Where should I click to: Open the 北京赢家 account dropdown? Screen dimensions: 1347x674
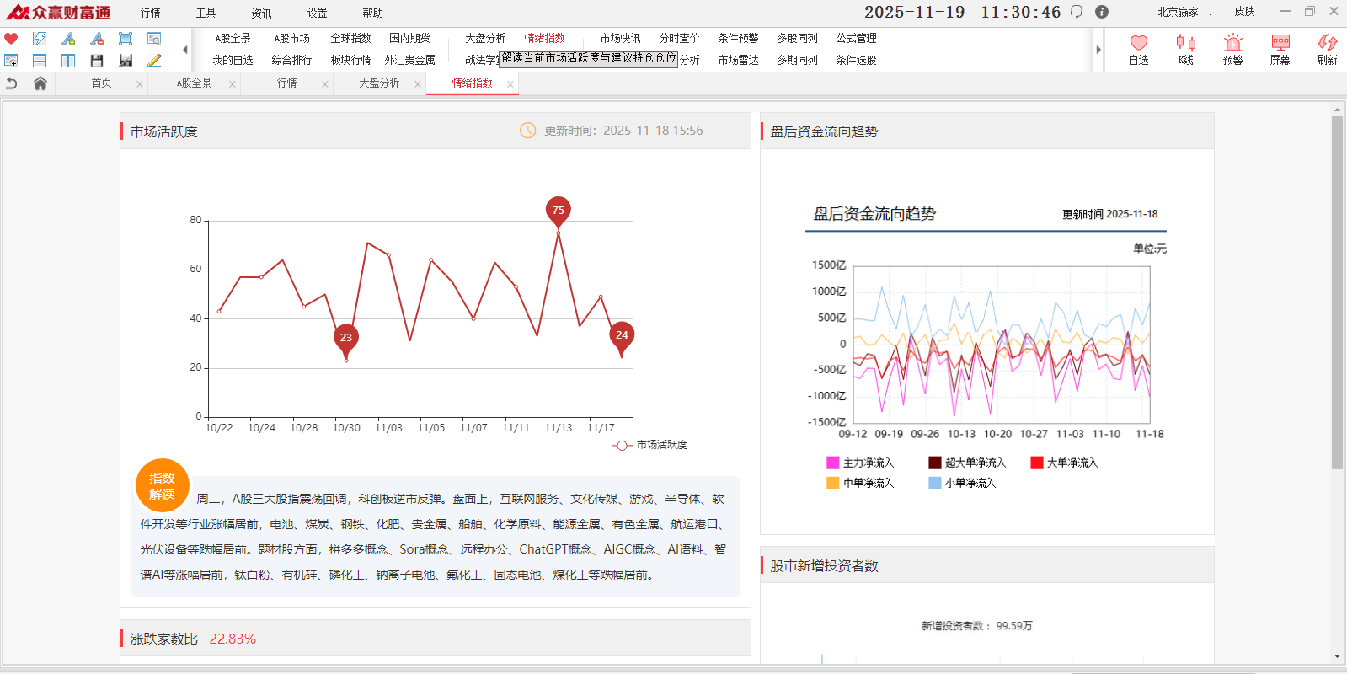coord(1184,12)
